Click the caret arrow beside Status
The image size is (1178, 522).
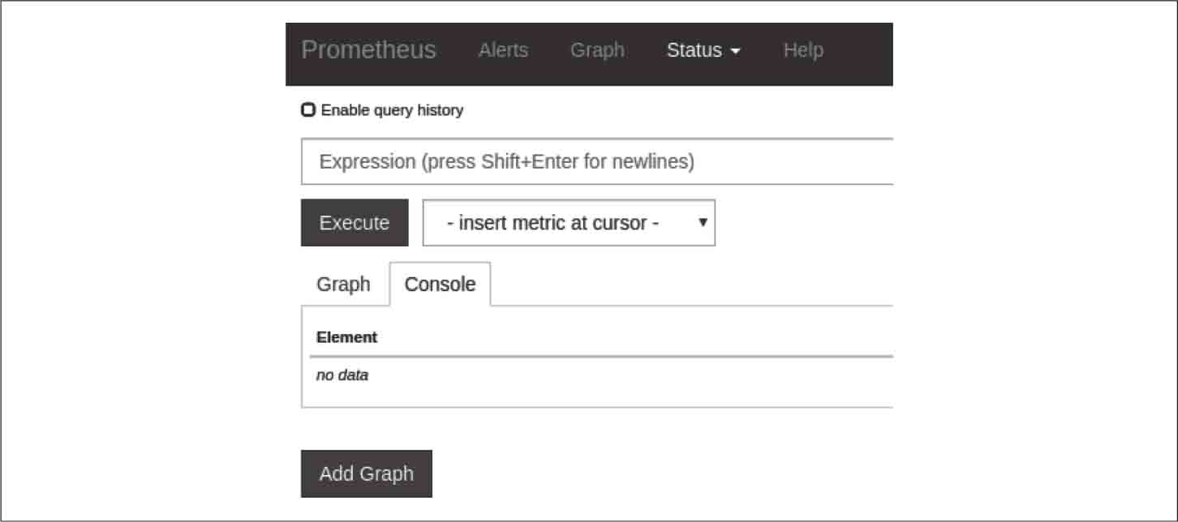736,51
